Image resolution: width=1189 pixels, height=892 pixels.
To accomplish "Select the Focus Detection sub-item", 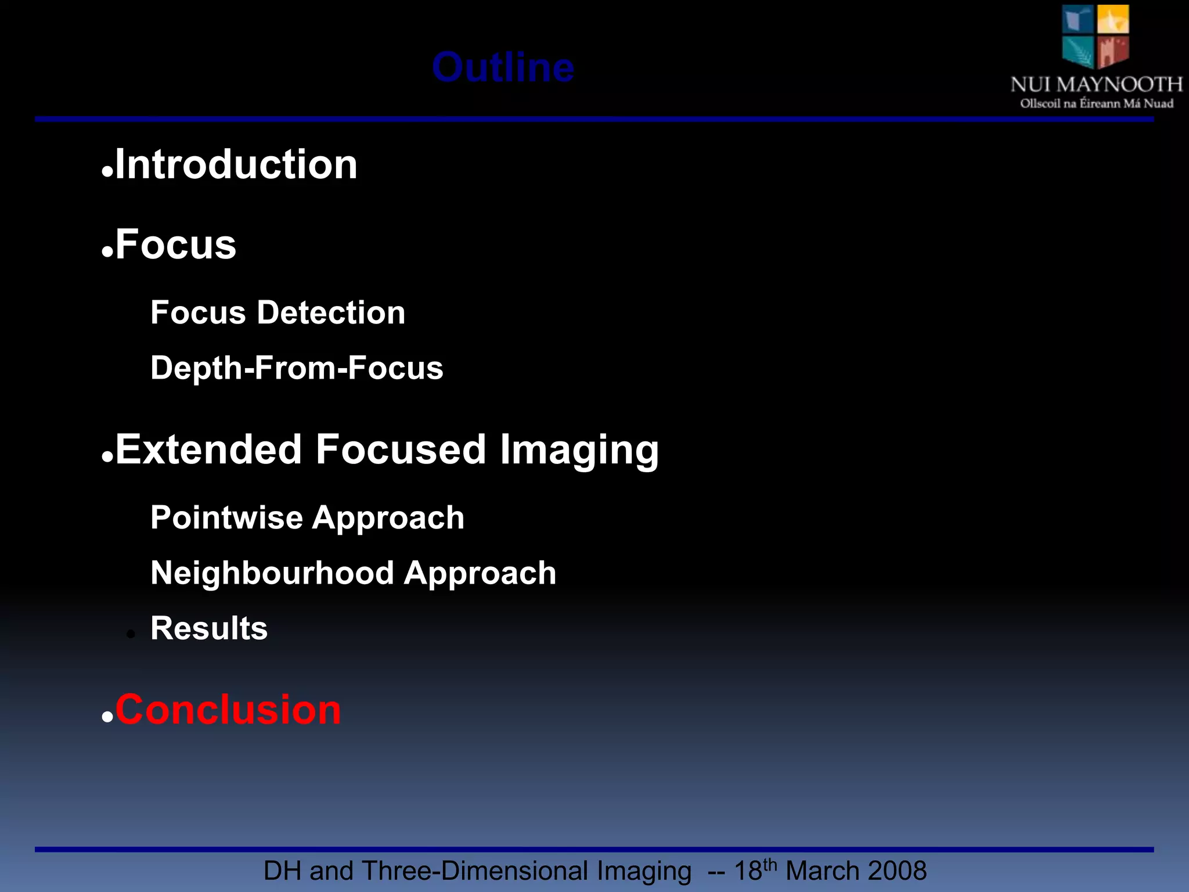I will coord(278,313).
